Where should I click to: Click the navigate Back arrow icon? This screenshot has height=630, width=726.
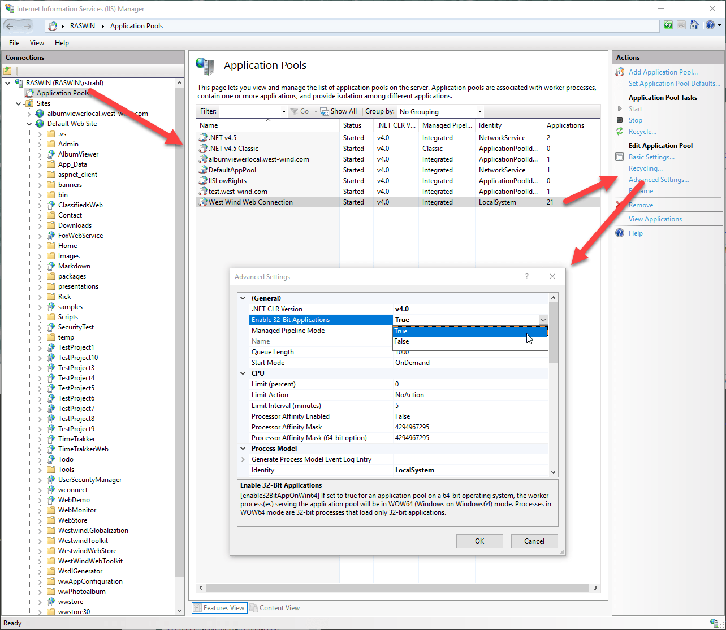coord(10,26)
